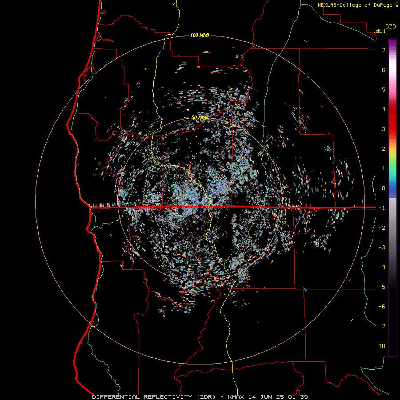Click the KMAX radar station identifier
Viewport: 400px width, 400px height.
click(x=236, y=397)
